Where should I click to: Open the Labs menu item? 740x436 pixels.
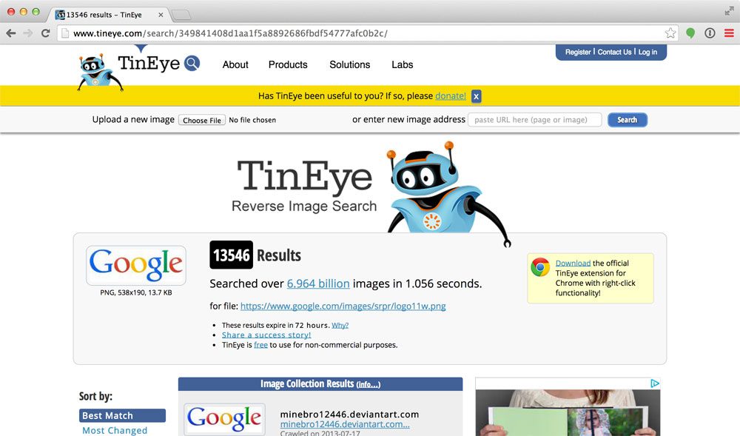tap(402, 64)
